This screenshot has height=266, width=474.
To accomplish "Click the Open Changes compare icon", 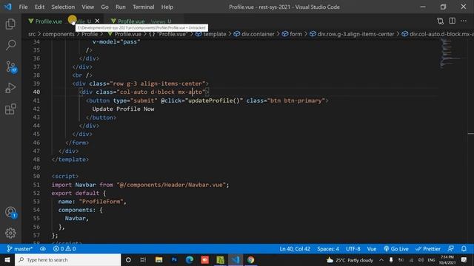I will [x=441, y=21].
